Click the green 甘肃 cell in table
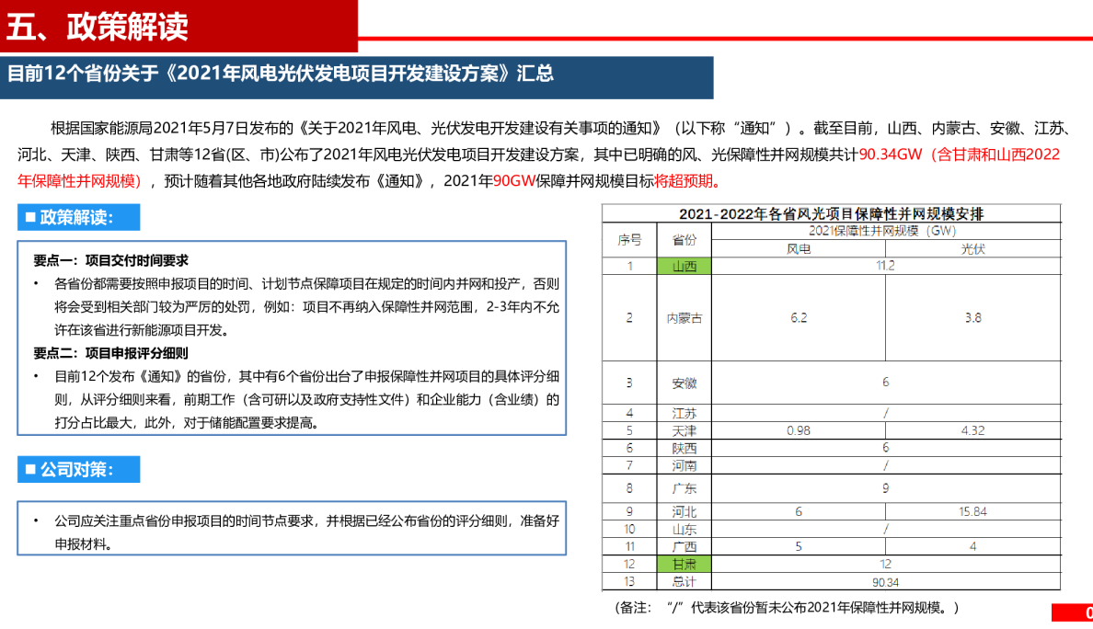1093x629 pixels. [684, 564]
